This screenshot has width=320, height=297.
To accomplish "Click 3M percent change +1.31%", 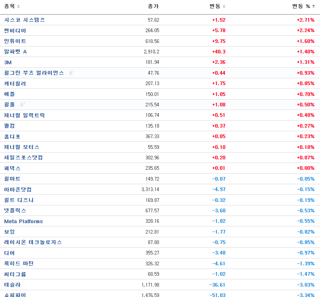I will pyautogui.click(x=306, y=62).
